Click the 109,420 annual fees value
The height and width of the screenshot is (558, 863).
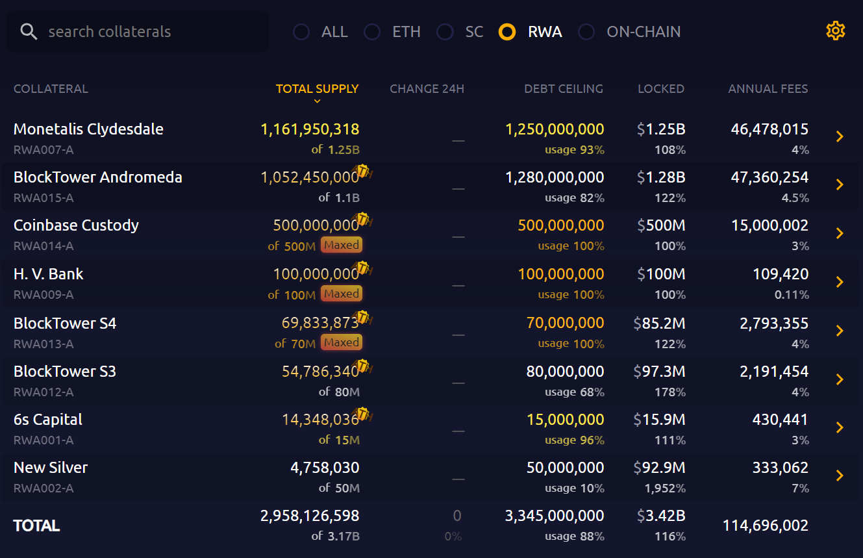781,274
